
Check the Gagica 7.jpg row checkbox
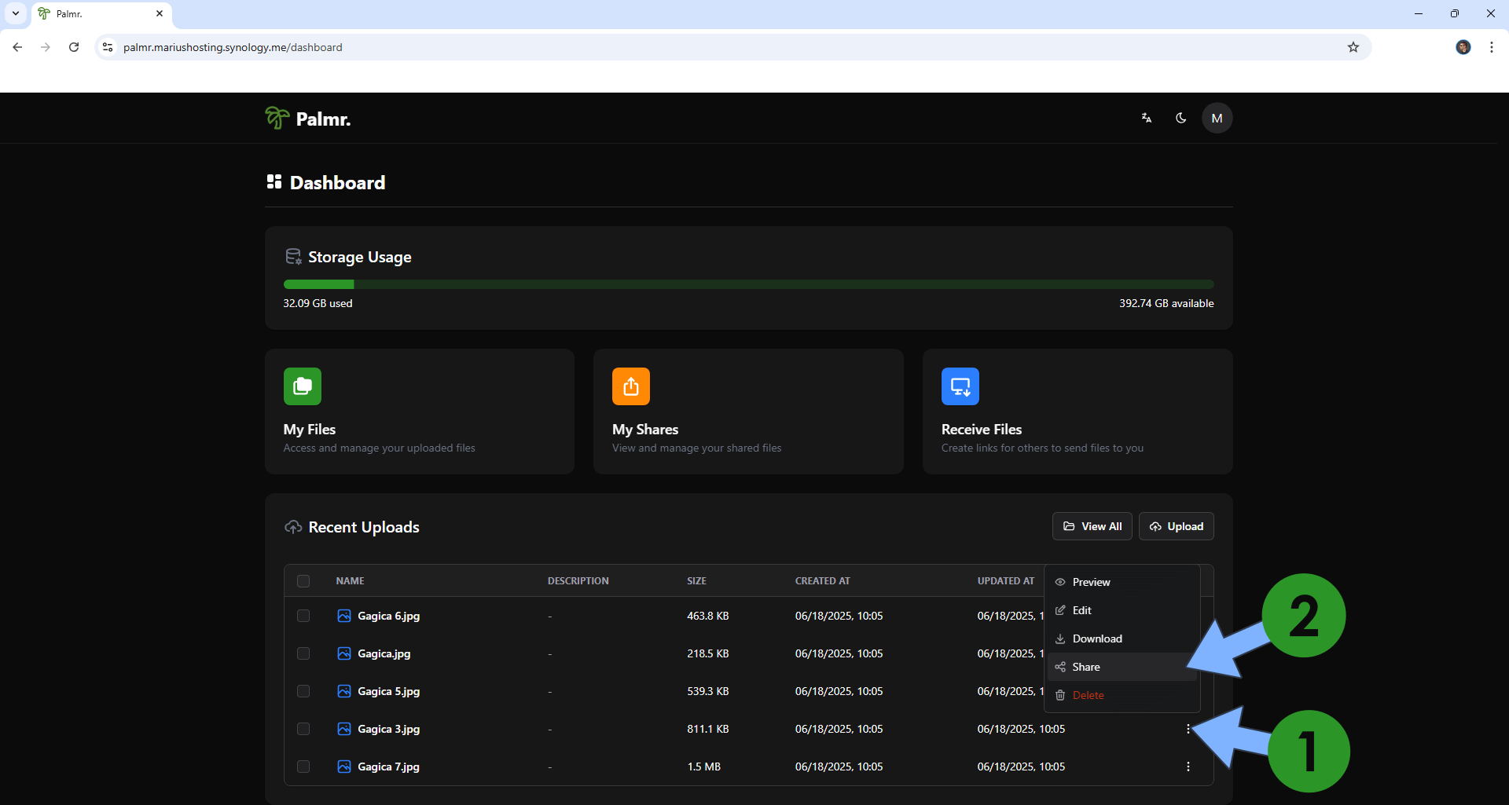[303, 767]
